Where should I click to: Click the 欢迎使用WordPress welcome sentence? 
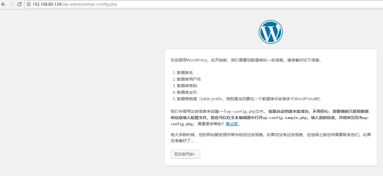coord(246,60)
